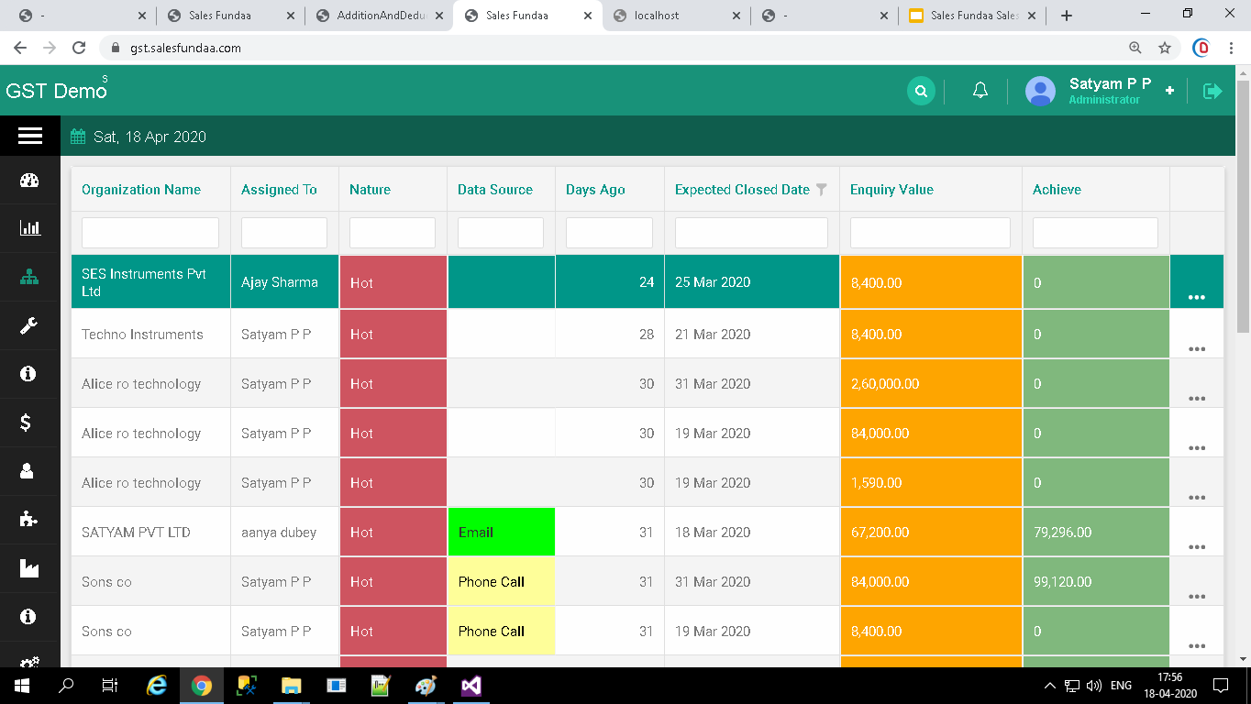
Task: Click the puzzle piece sidebar icon
Action: pos(29,519)
